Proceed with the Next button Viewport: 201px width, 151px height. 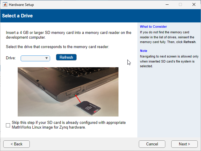184,144
